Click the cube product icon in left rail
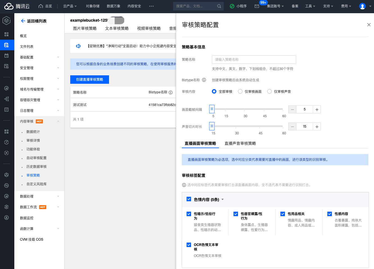The width and height of the screenshot is (374, 269). point(6,21)
